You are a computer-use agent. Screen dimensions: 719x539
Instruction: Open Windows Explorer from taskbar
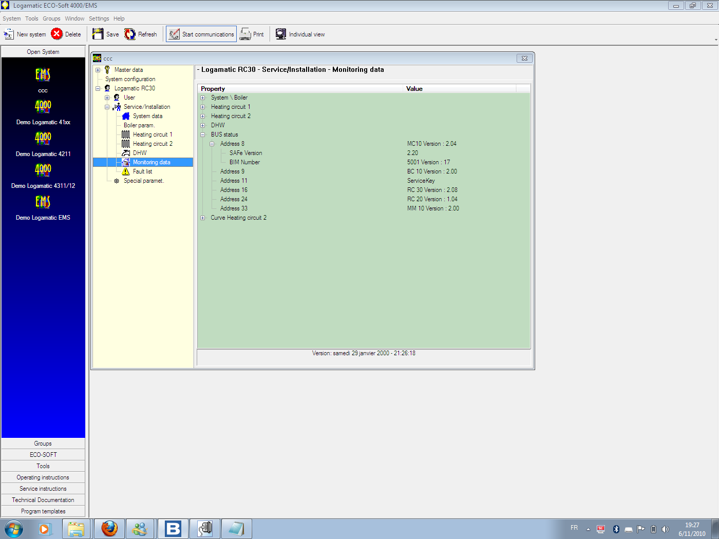click(77, 528)
